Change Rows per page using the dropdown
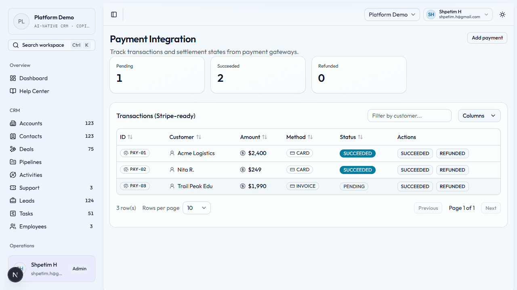This screenshot has width=517, height=290. (196, 208)
